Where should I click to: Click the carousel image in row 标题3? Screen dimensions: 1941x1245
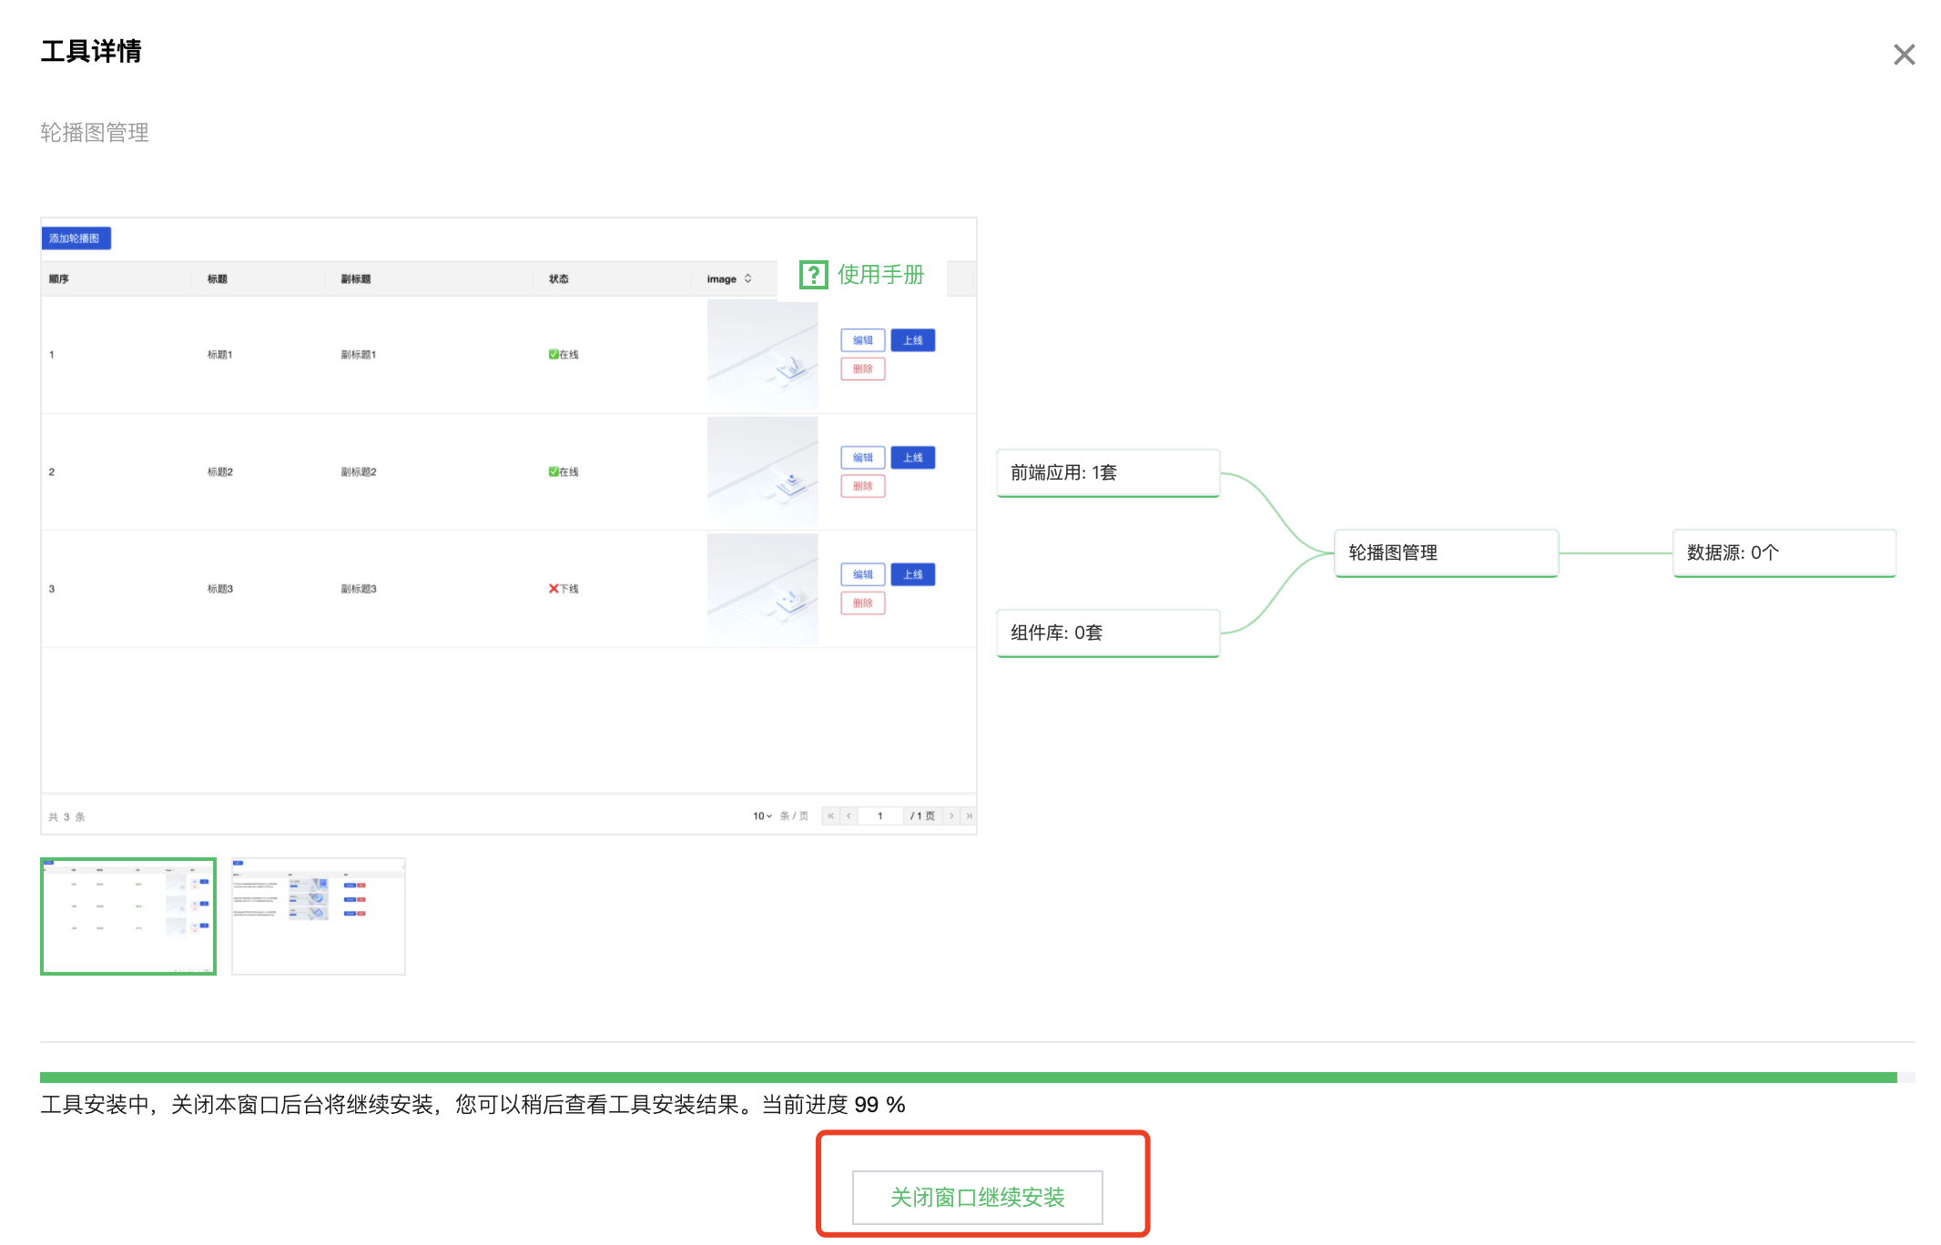tap(762, 589)
